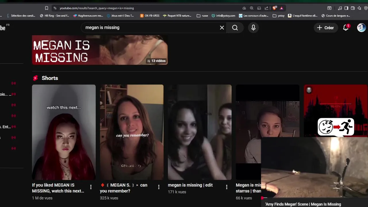Open the Brave Rewards triangle icon
Viewport: 368px width, 207px height.
281,8
